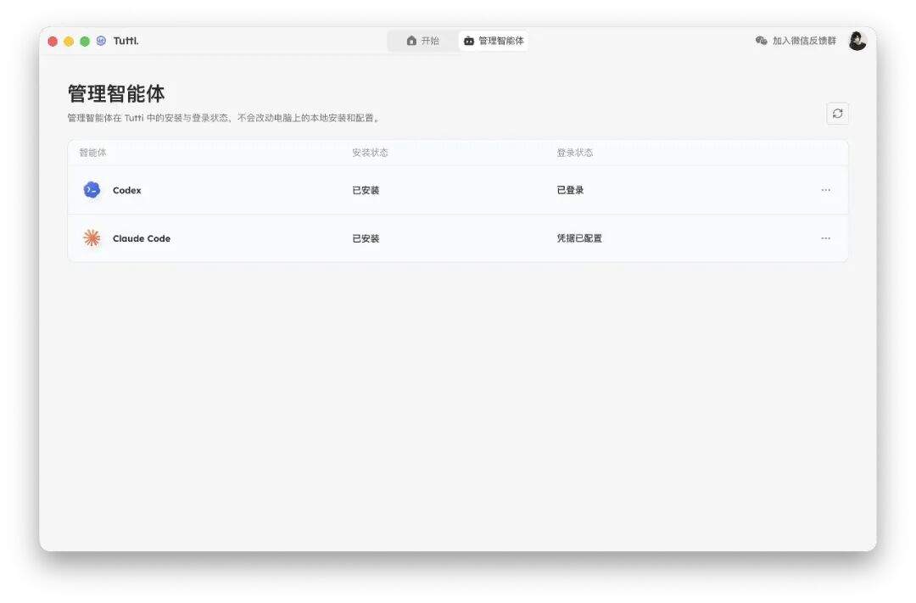
Task: Click the 凭据已配置 status text
Action: (x=579, y=238)
